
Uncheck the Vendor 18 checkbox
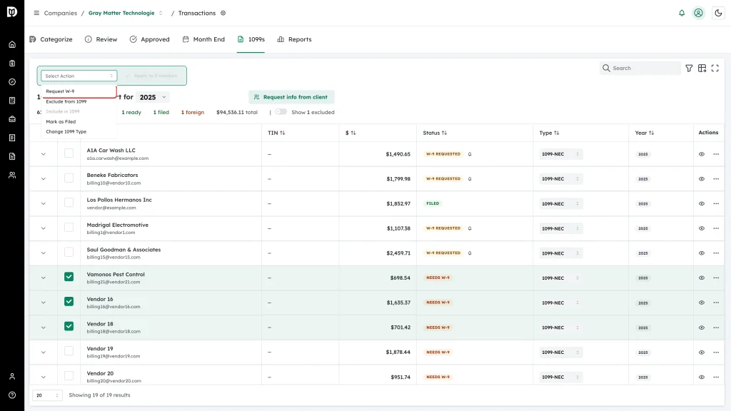pos(69,326)
